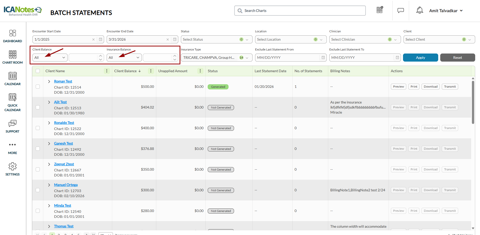Click the table's vertical scrollbar thumb
The width and height of the screenshot is (480, 235).
click(x=473, y=102)
